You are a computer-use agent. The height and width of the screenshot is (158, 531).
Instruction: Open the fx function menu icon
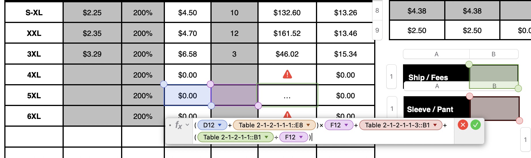179,125
